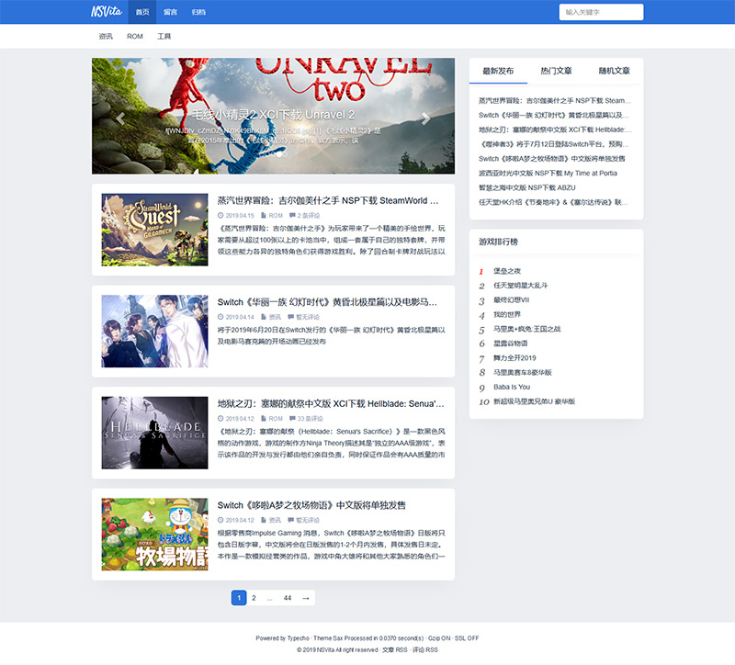Open the Doraemon 牧场物语 article thumbnail
Screen dimensions: 735x665
click(x=154, y=535)
